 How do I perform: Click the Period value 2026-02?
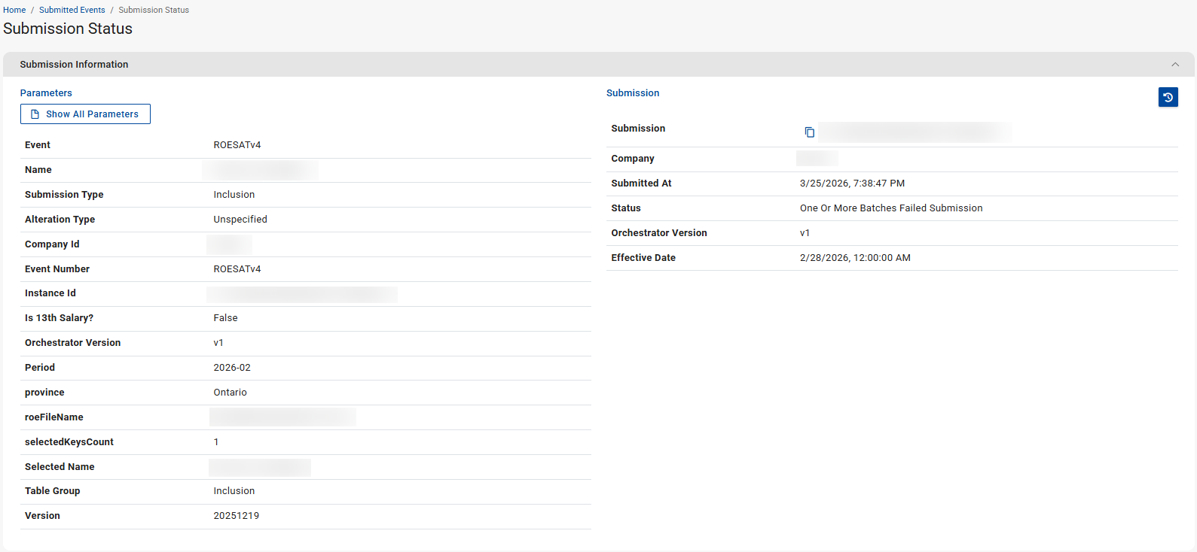232,368
